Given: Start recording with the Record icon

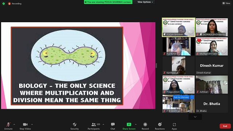Looking at the screenshot, I should [145, 124].
